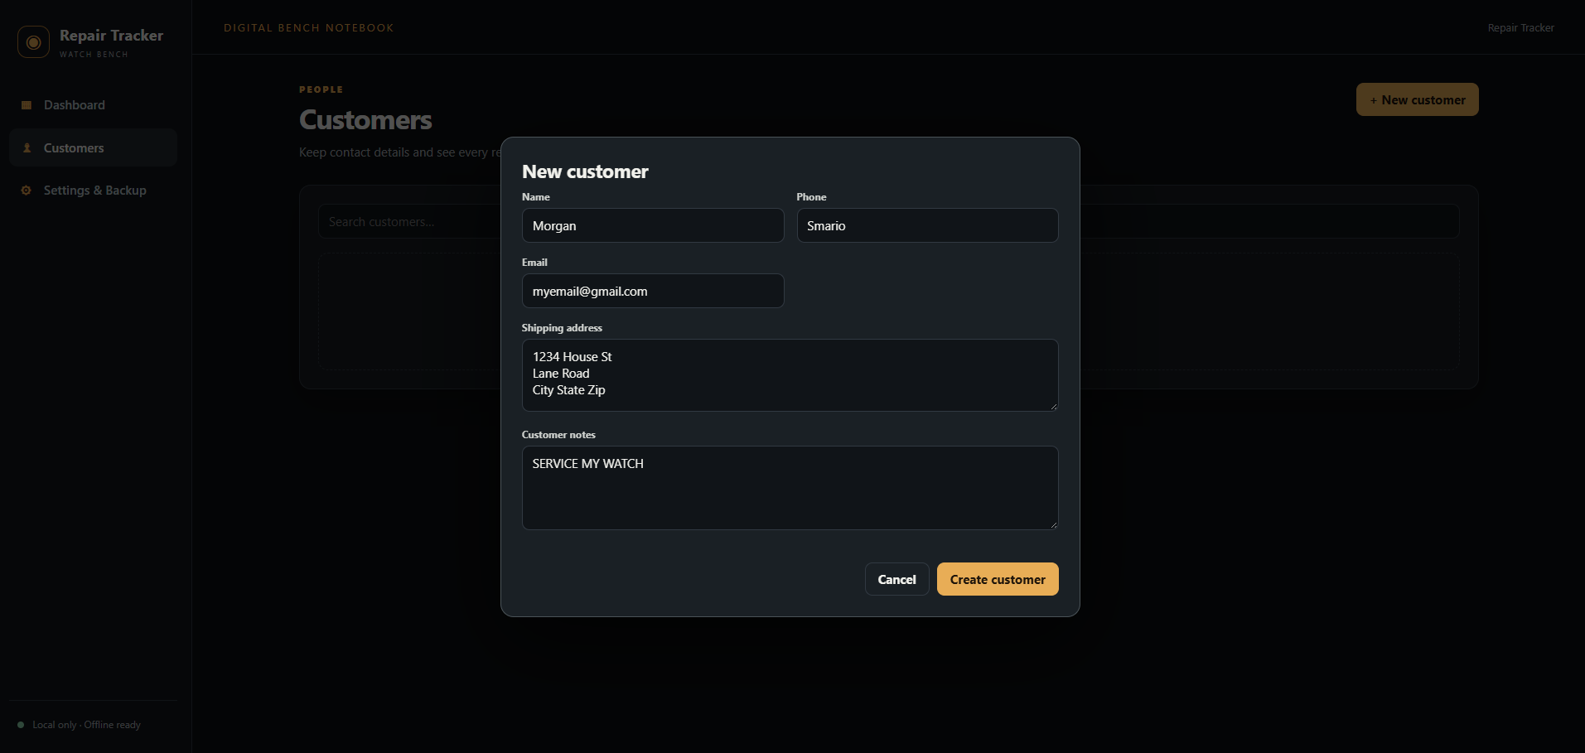Select Customers in the sidebar

coord(93,147)
